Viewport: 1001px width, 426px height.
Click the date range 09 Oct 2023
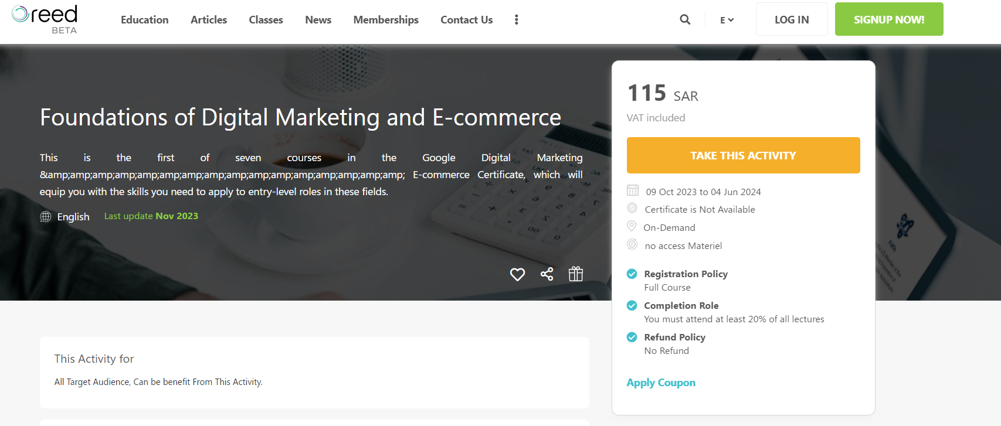pos(704,192)
